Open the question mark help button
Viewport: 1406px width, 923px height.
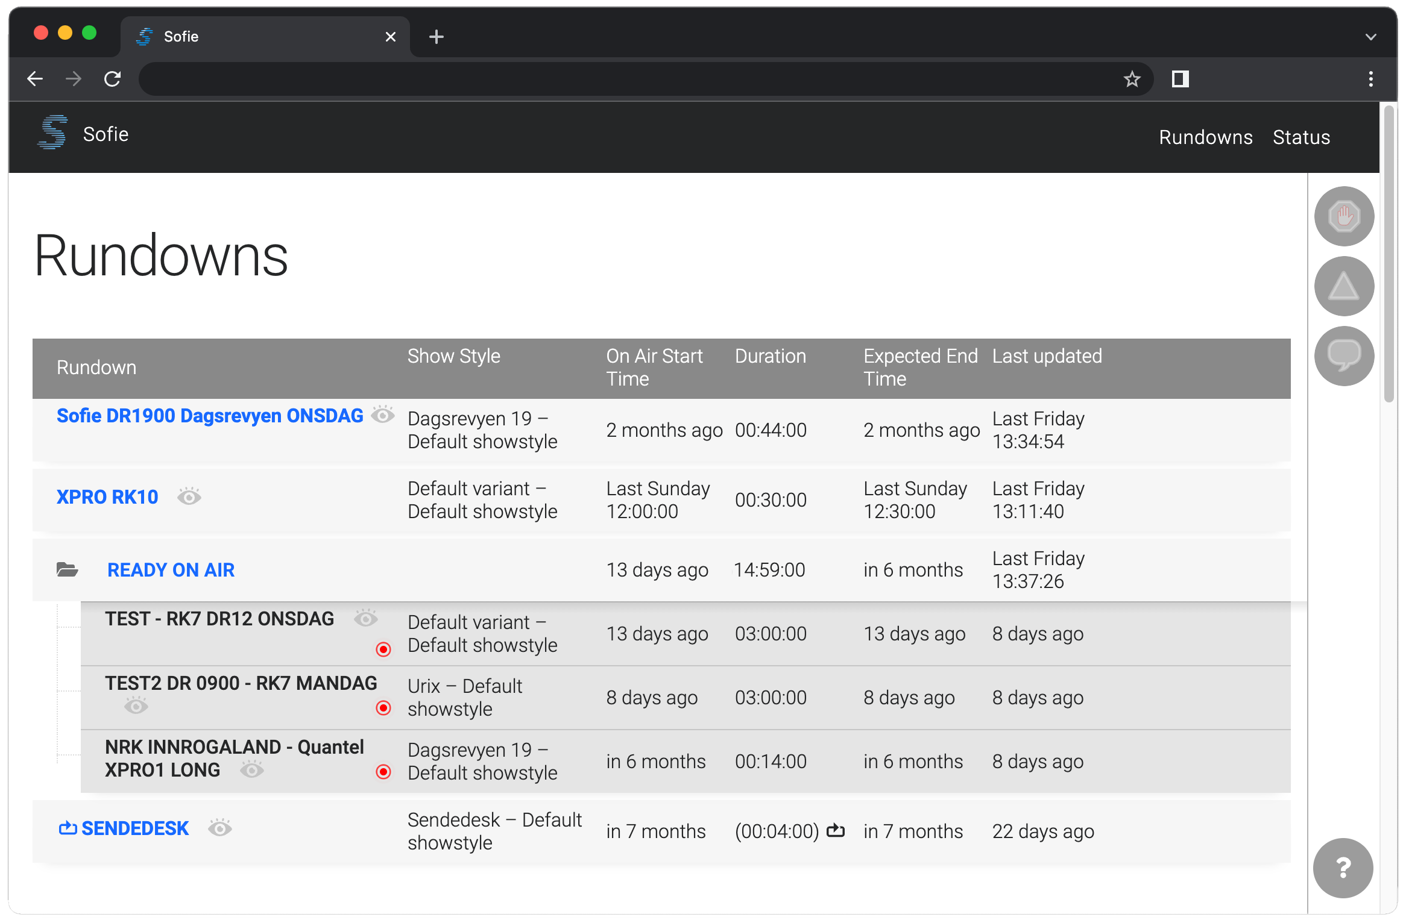[x=1343, y=868]
